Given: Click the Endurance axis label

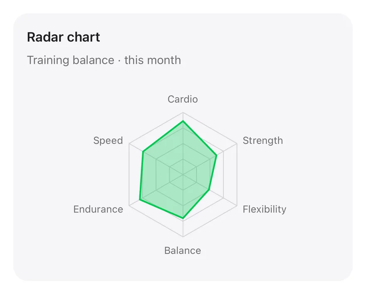Looking at the screenshot, I should tap(98, 209).
